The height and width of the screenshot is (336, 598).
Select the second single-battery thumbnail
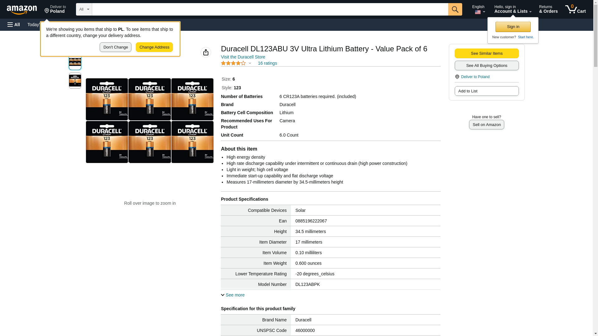tap(75, 81)
